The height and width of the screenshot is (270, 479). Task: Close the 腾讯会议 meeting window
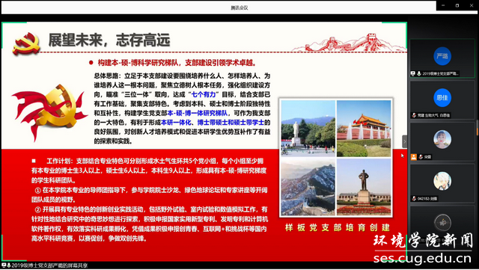472,5
